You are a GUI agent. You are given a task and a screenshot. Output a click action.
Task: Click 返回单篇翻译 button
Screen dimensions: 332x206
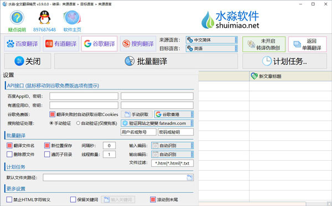(308, 44)
